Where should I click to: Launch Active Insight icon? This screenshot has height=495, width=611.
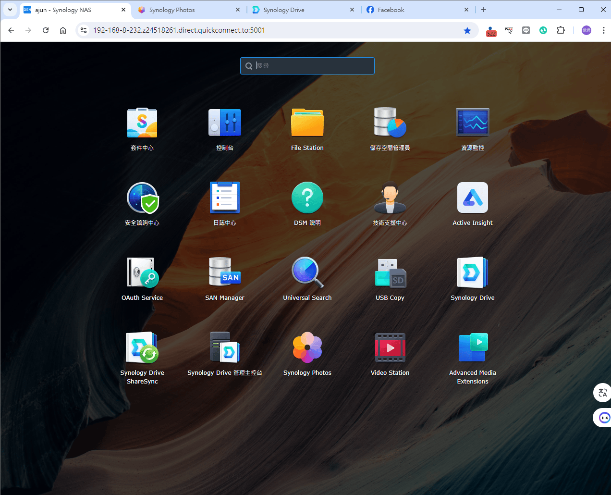click(473, 198)
